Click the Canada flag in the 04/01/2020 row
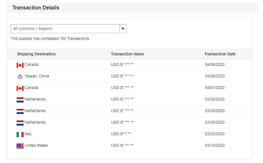 coord(20,88)
